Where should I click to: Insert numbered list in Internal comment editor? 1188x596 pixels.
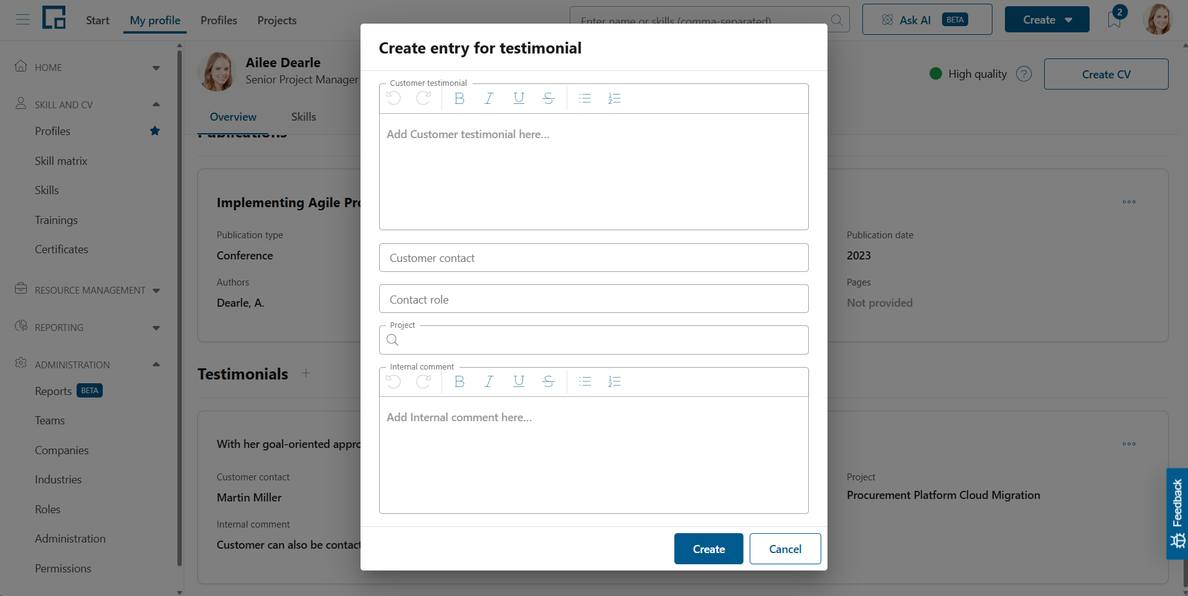pos(615,381)
